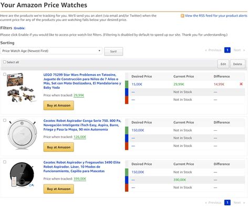Open the white Conga robot vacuum image
The height and width of the screenshot is (207, 249).
[22, 134]
